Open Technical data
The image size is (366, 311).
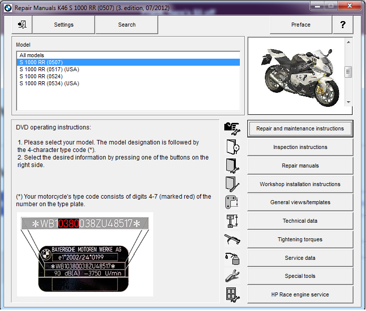[x=300, y=221]
